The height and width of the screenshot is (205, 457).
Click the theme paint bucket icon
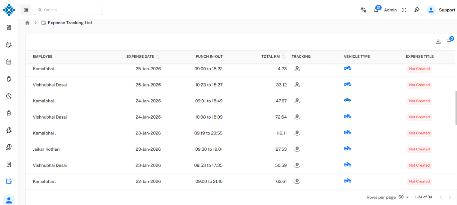coord(417,10)
